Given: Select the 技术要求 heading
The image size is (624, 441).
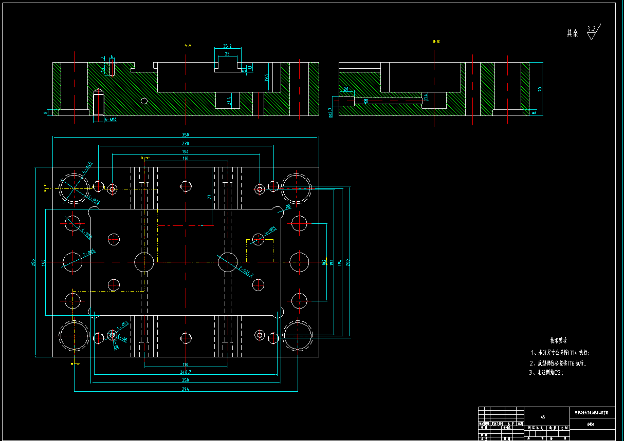Looking at the screenshot, I should tap(559, 340).
